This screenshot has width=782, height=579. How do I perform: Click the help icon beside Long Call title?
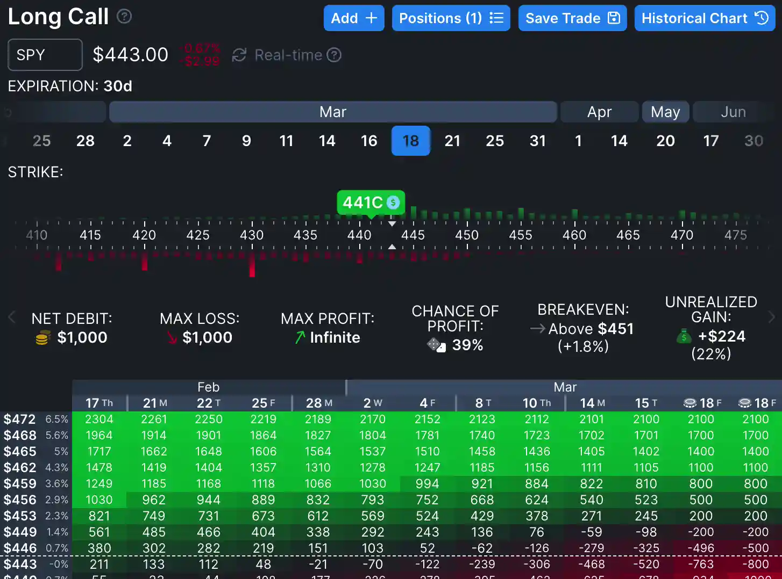coord(124,17)
